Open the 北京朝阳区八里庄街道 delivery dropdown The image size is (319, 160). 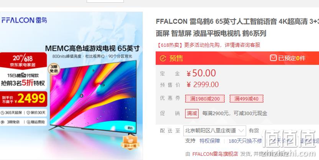214,131
